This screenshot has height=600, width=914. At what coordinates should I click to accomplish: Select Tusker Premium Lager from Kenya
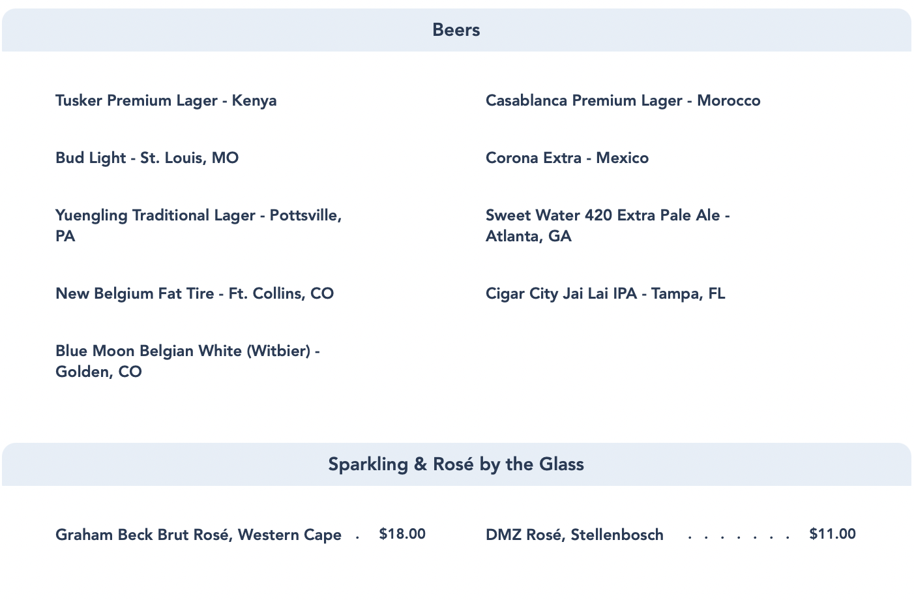click(x=166, y=100)
